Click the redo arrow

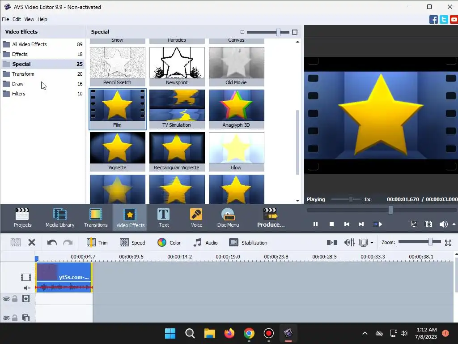tap(68, 242)
